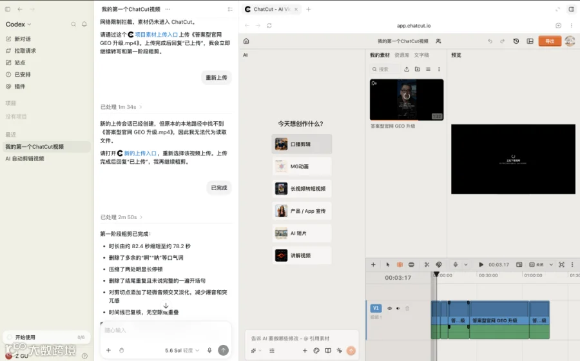Click the layout panel icon after timecode
Screen dimensions: 580x361
tap(519, 264)
